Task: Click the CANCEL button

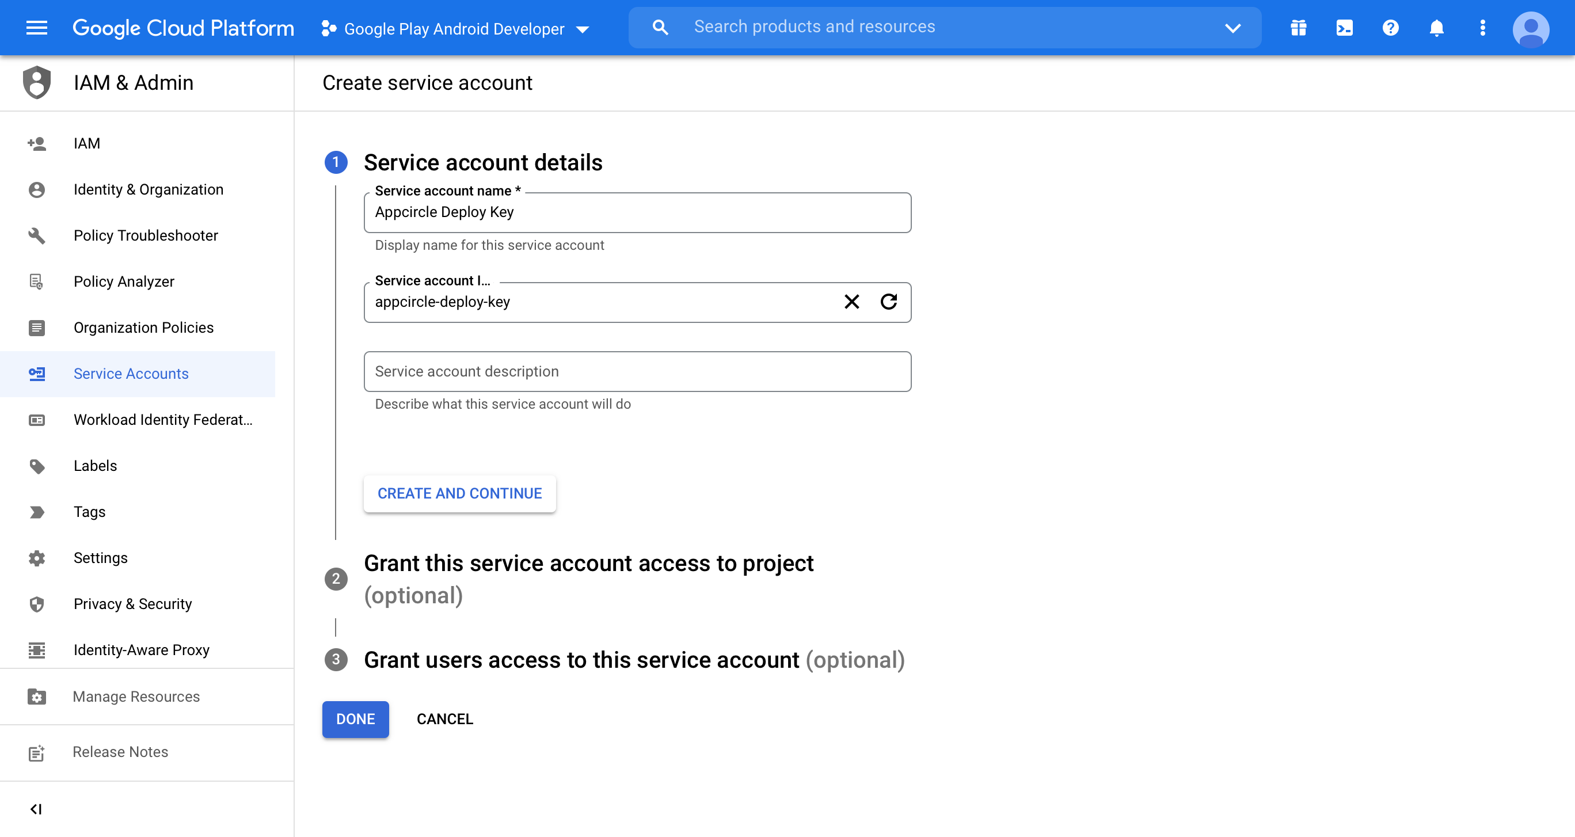Action: [444, 719]
